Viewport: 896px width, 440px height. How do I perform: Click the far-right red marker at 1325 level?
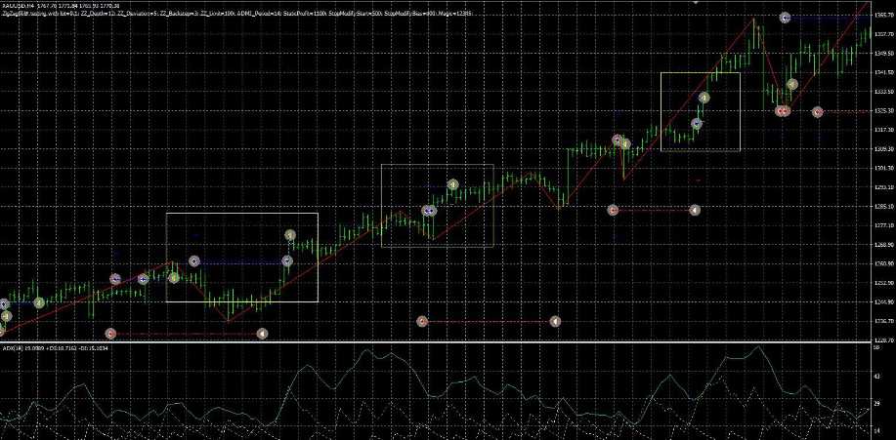pos(817,112)
